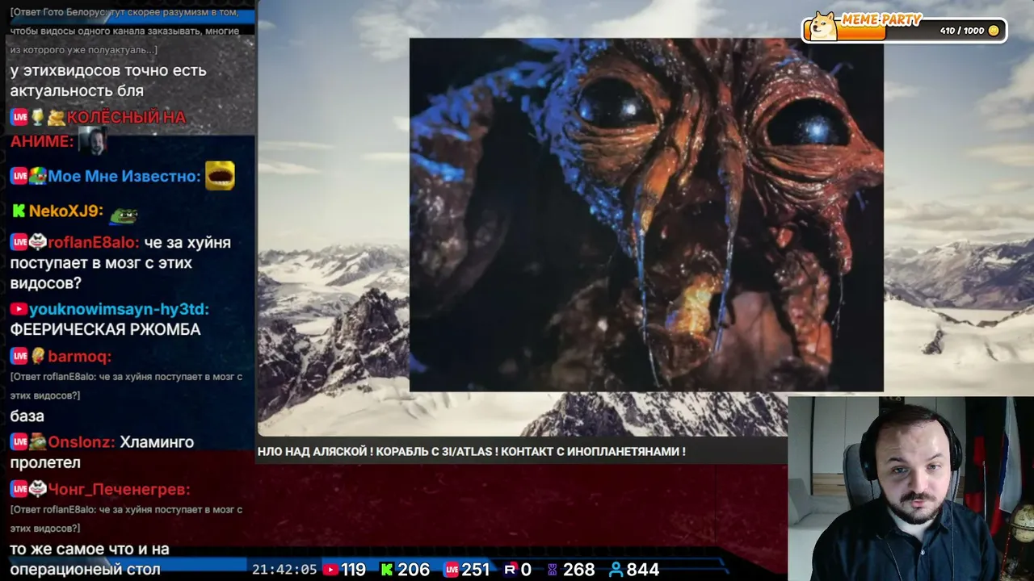Click the LIVE badge before barmoq
This screenshot has height=581, width=1034.
click(19, 357)
